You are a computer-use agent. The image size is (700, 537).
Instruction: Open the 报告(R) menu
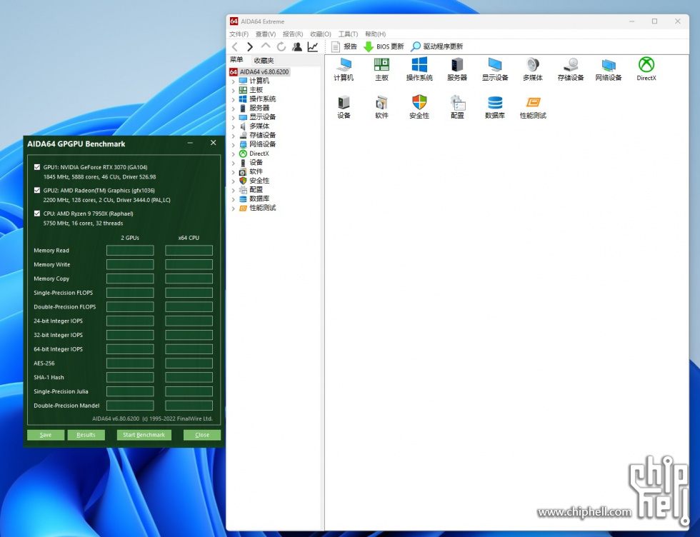[293, 34]
